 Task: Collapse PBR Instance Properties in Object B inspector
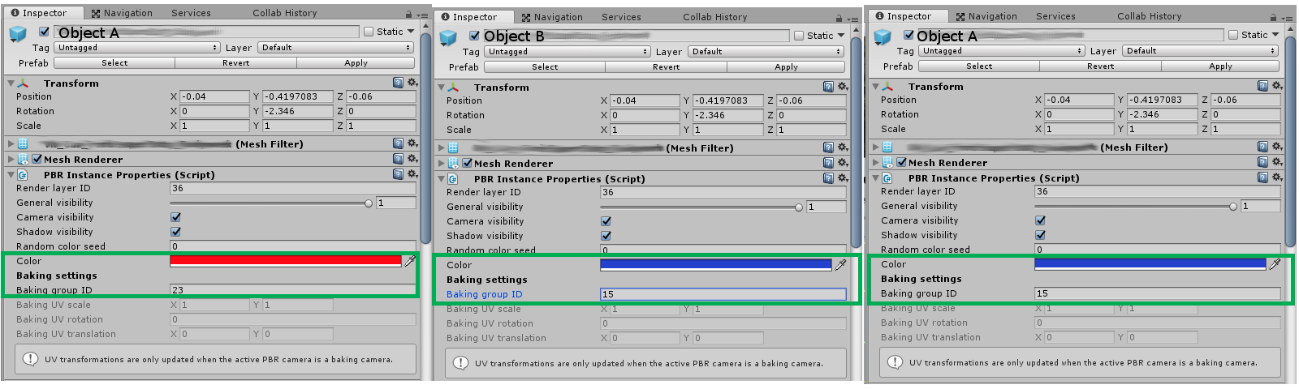[441, 178]
